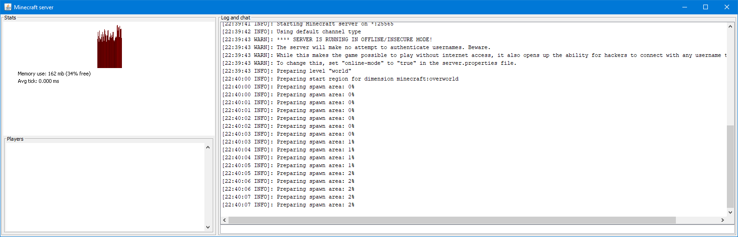Click the log's right scroll arrow
The image size is (738, 237).
723,220
